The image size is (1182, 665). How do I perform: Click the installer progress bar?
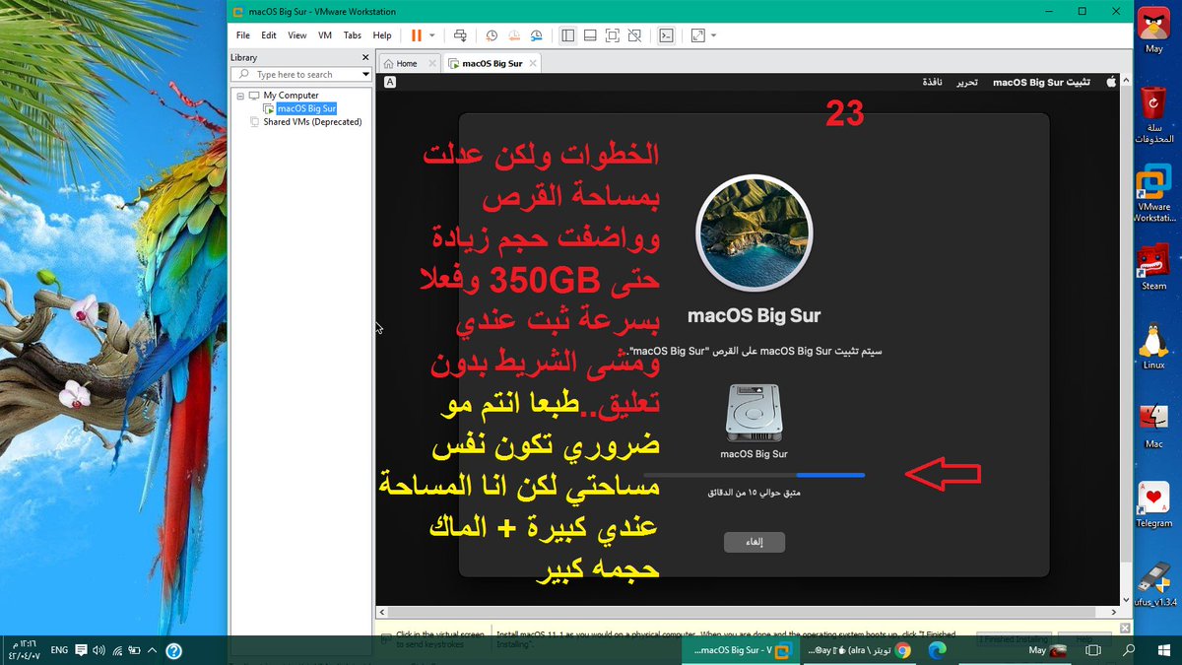pos(755,476)
